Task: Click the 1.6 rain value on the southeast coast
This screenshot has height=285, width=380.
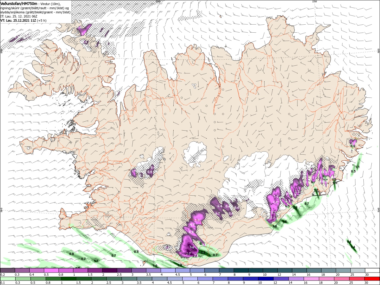Action: click(284, 221)
